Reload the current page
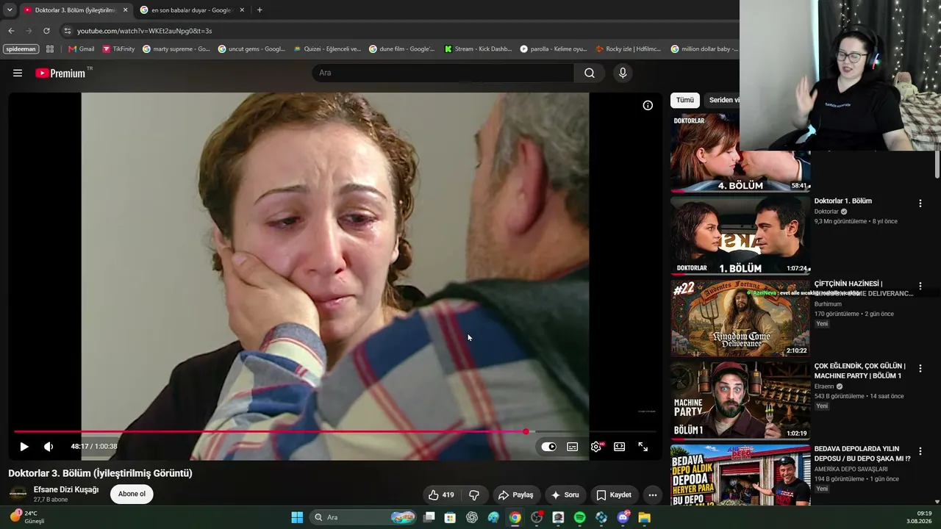This screenshot has height=529, width=941. [x=46, y=31]
